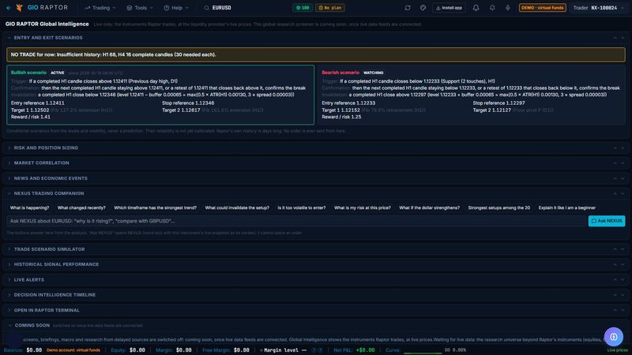Click the theme palette icon left of Install app
The height and width of the screenshot is (355, 632).
[423, 8]
